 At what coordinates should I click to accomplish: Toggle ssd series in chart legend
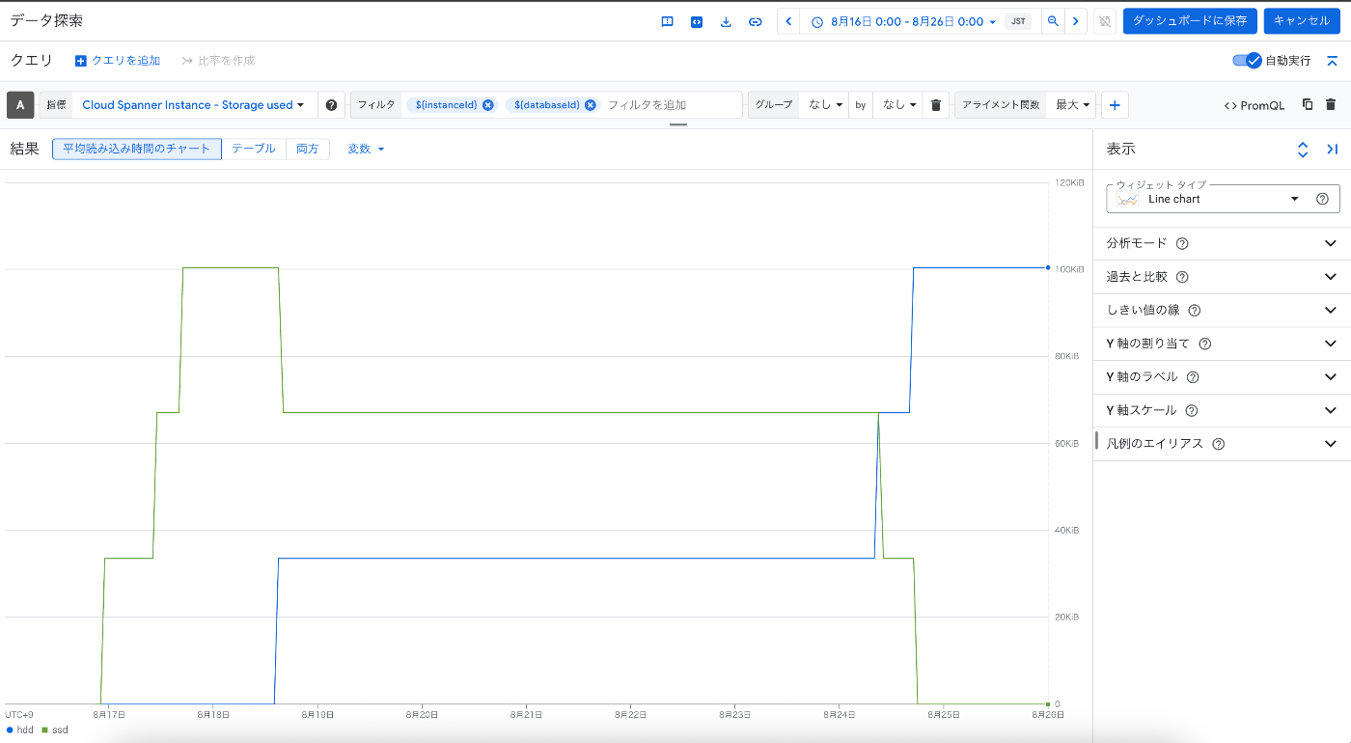pyautogui.click(x=55, y=730)
